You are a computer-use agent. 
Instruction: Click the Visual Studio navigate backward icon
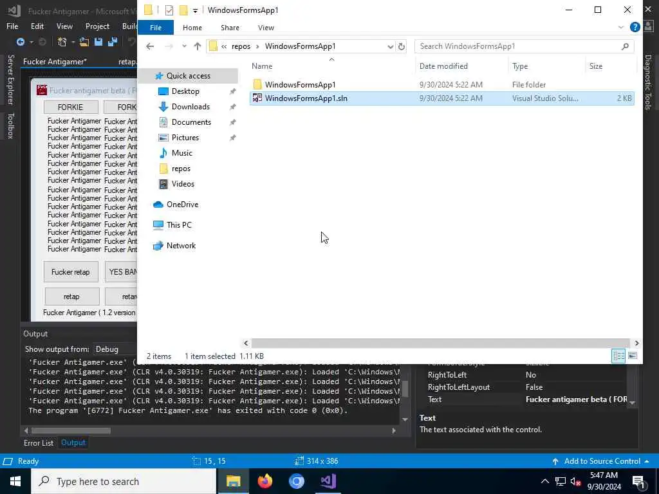(x=20, y=42)
